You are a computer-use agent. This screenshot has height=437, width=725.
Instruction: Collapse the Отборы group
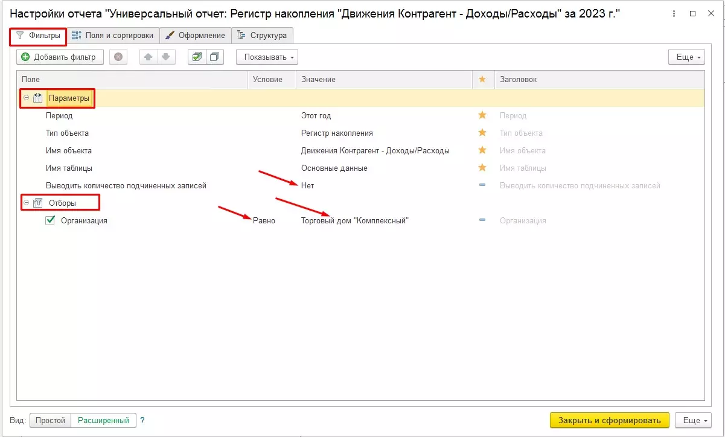pos(26,203)
